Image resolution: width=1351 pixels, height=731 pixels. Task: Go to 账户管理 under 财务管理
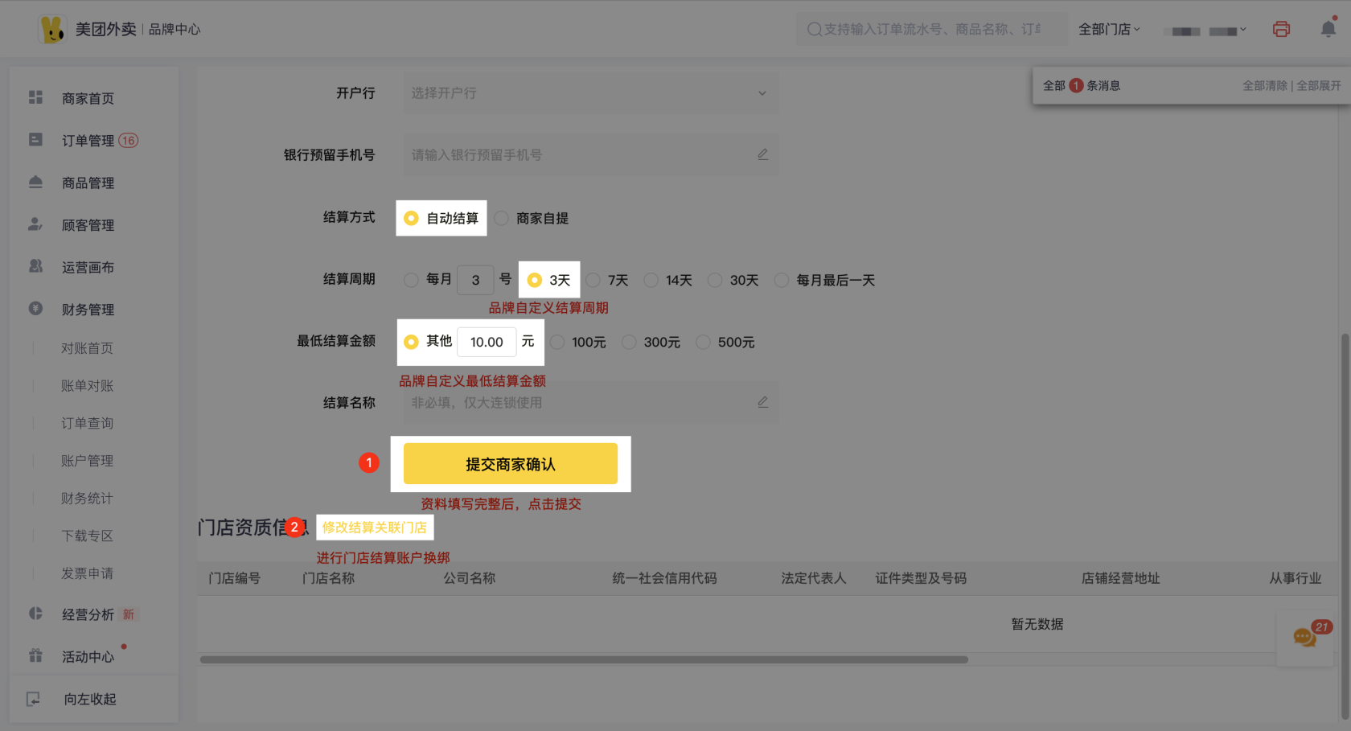(87, 461)
